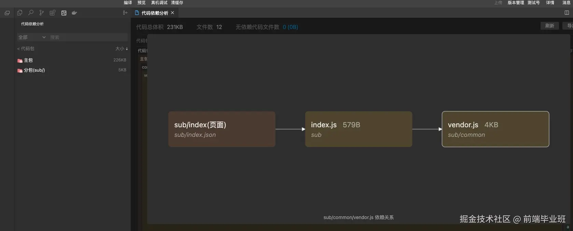The height and width of the screenshot is (231, 573).
Task: Select the 主包 row
Action: click(72, 60)
